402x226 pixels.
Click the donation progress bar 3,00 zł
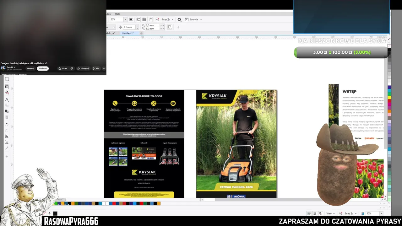pos(341,52)
